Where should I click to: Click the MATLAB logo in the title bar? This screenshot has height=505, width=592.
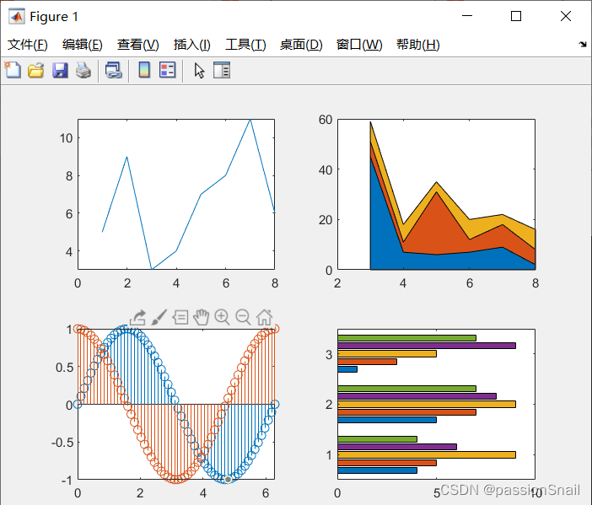17,16
